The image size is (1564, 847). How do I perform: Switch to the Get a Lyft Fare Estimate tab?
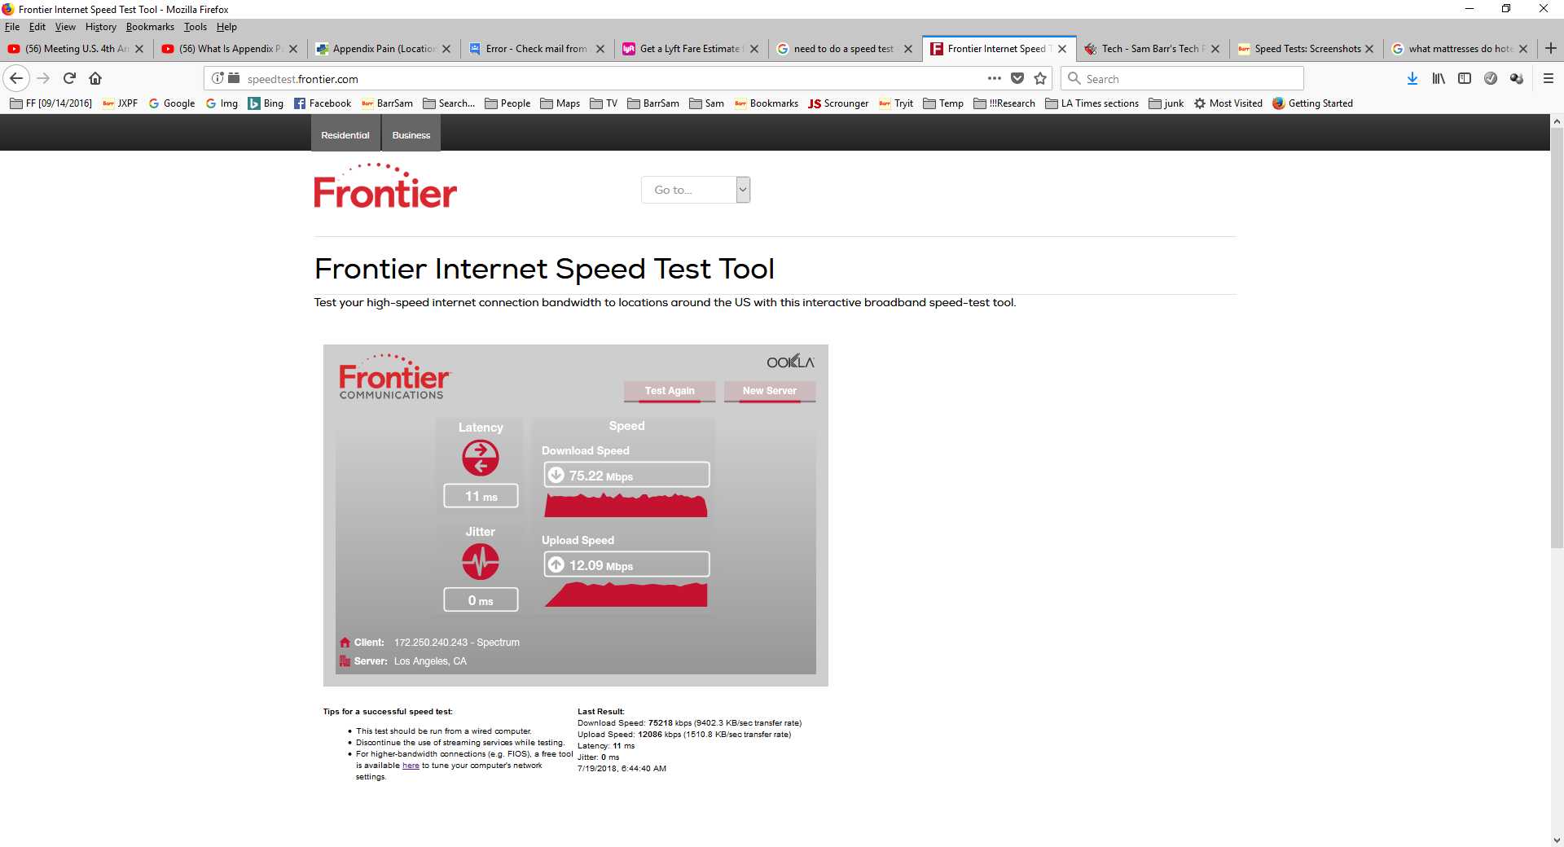click(x=690, y=49)
